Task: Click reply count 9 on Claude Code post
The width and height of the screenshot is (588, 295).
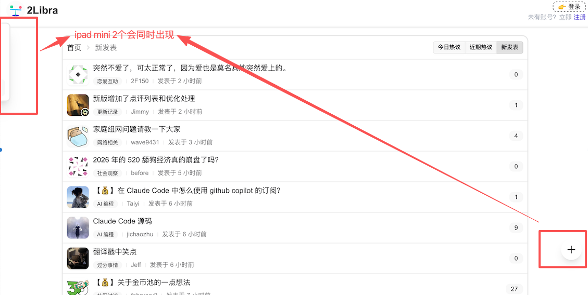Action: pyautogui.click(x=516, y=227)
